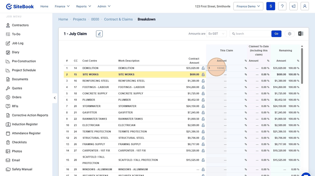The image size is (315, 176).
Task: Export the breakdown to Excel
Action: (x=300, y=34)
